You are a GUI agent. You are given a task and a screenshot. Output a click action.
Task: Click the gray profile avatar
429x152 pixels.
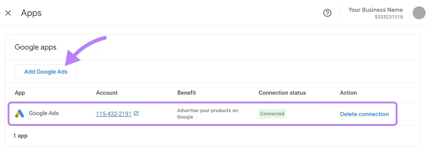click(x=419, y=13)
